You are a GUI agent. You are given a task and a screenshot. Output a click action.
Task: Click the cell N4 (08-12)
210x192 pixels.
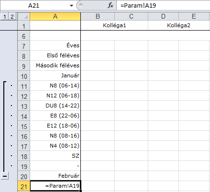point(55,146)
